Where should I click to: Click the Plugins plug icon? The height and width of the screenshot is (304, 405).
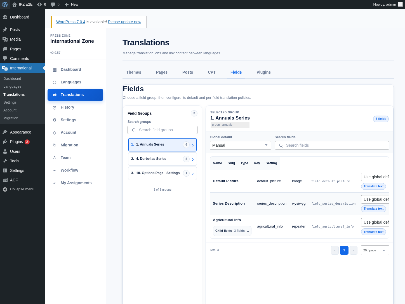click(x=5, y=142)
